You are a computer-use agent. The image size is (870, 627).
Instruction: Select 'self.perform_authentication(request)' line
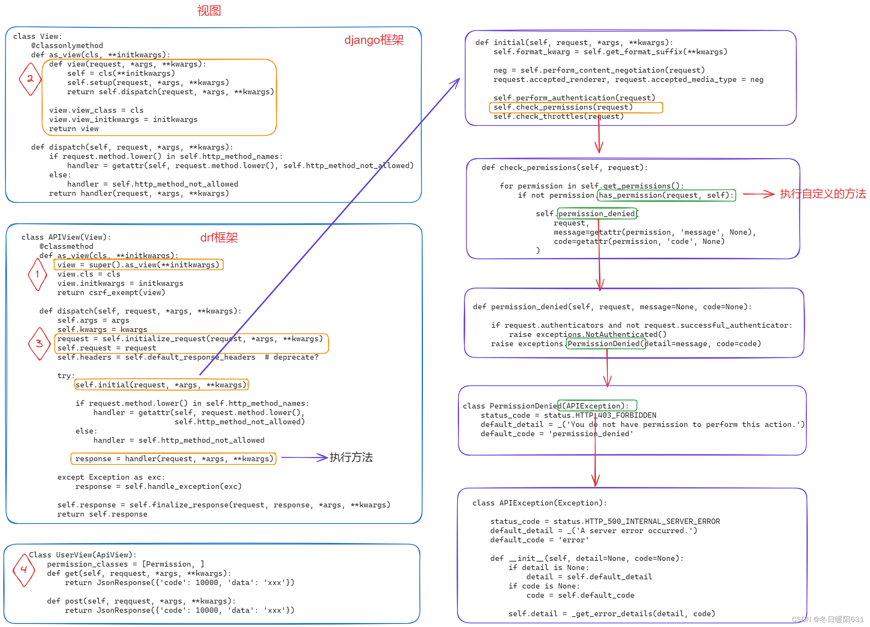(x=574, y=98)
